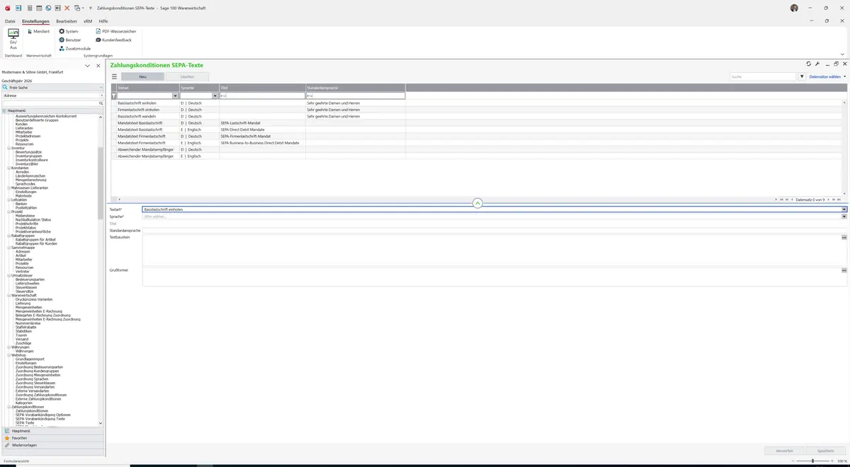
Task: Click the Neu button
Action: click(142, 76)
